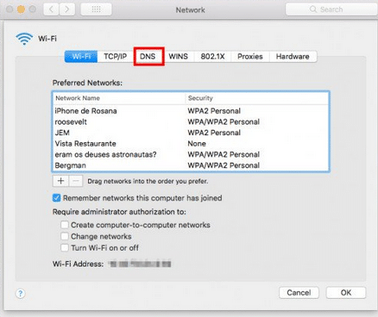Click the back navigation arrow
This screenshot has width=378, height=317.
(51, 9)
